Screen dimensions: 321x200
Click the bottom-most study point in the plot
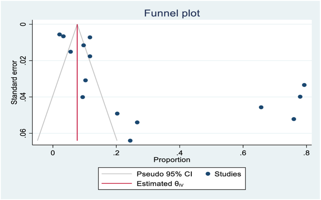click(130, 141)
